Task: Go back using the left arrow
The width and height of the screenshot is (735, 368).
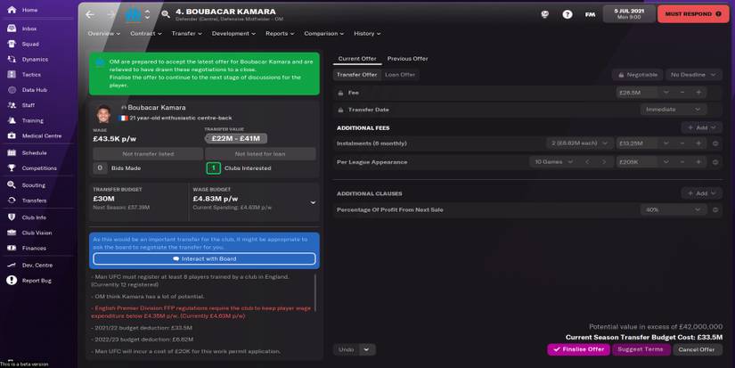Action: (90, 14)
